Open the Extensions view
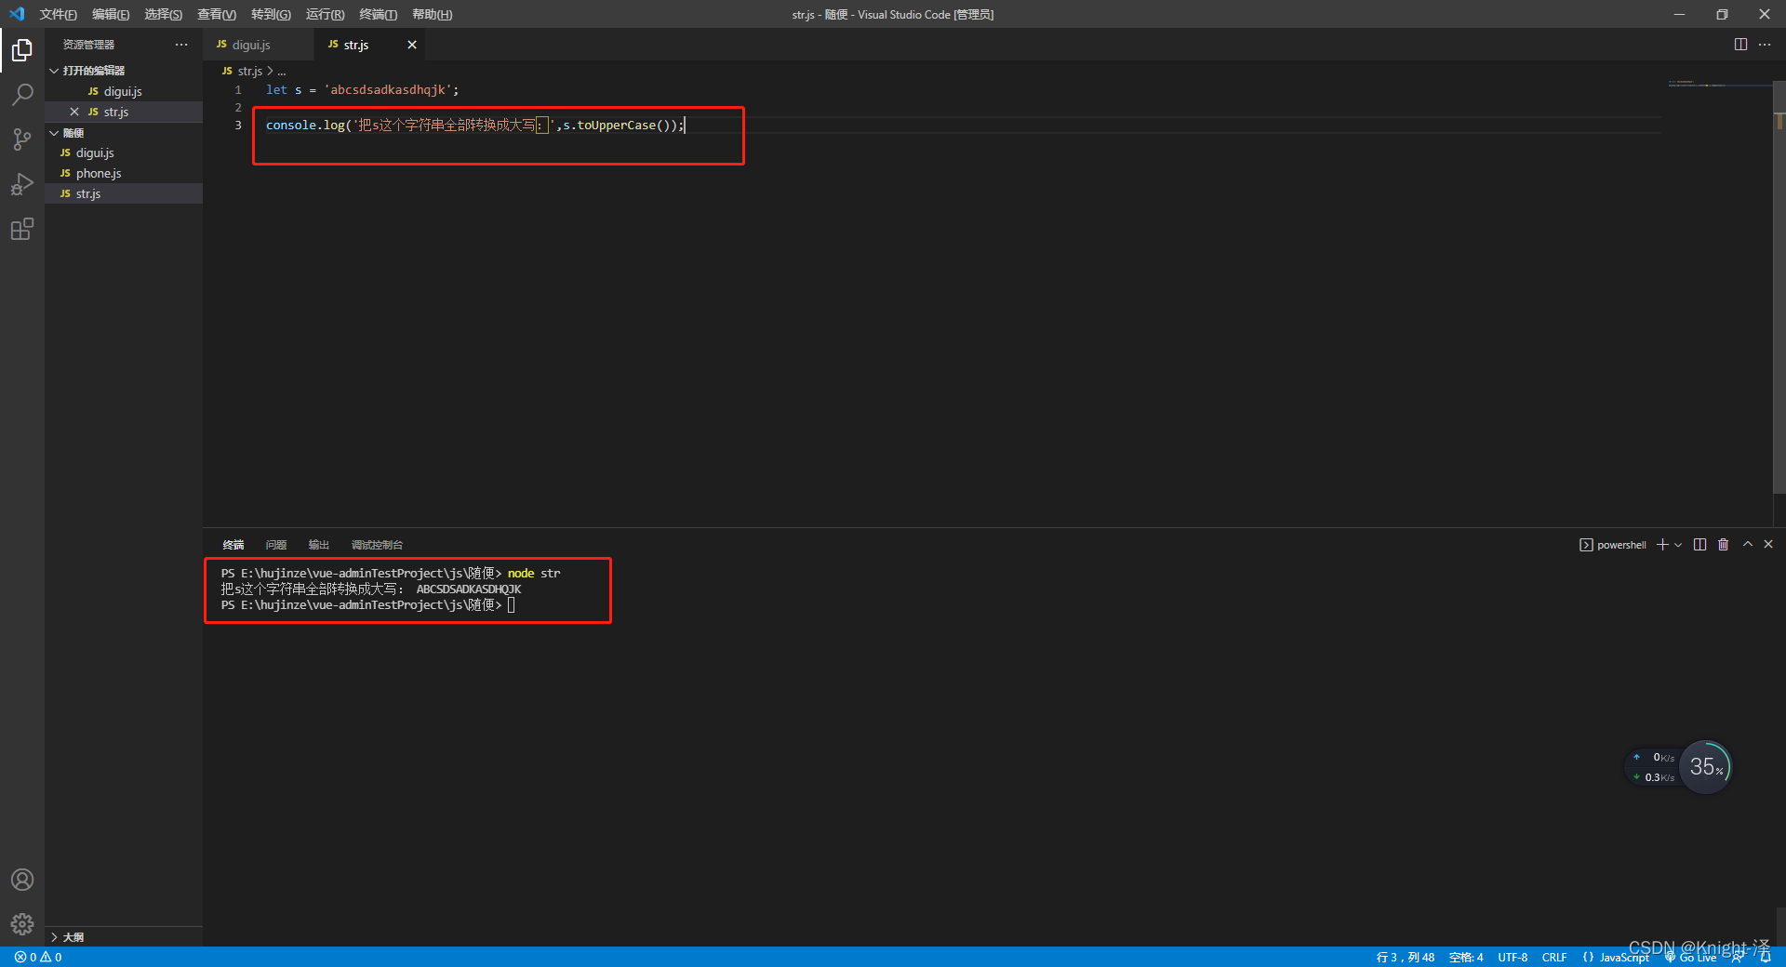 coord(22,229)
